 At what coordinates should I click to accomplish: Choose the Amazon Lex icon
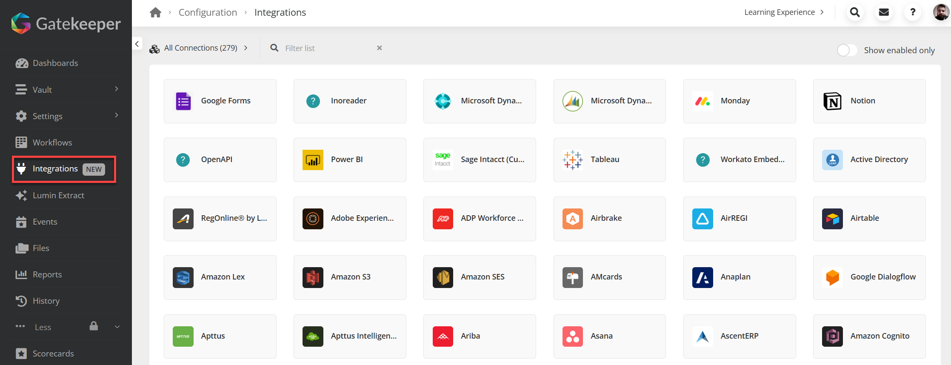[183, 277]
